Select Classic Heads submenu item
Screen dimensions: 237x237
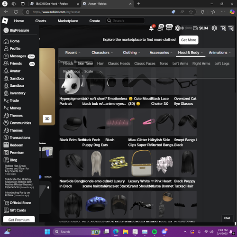click(x=119, y=64)
